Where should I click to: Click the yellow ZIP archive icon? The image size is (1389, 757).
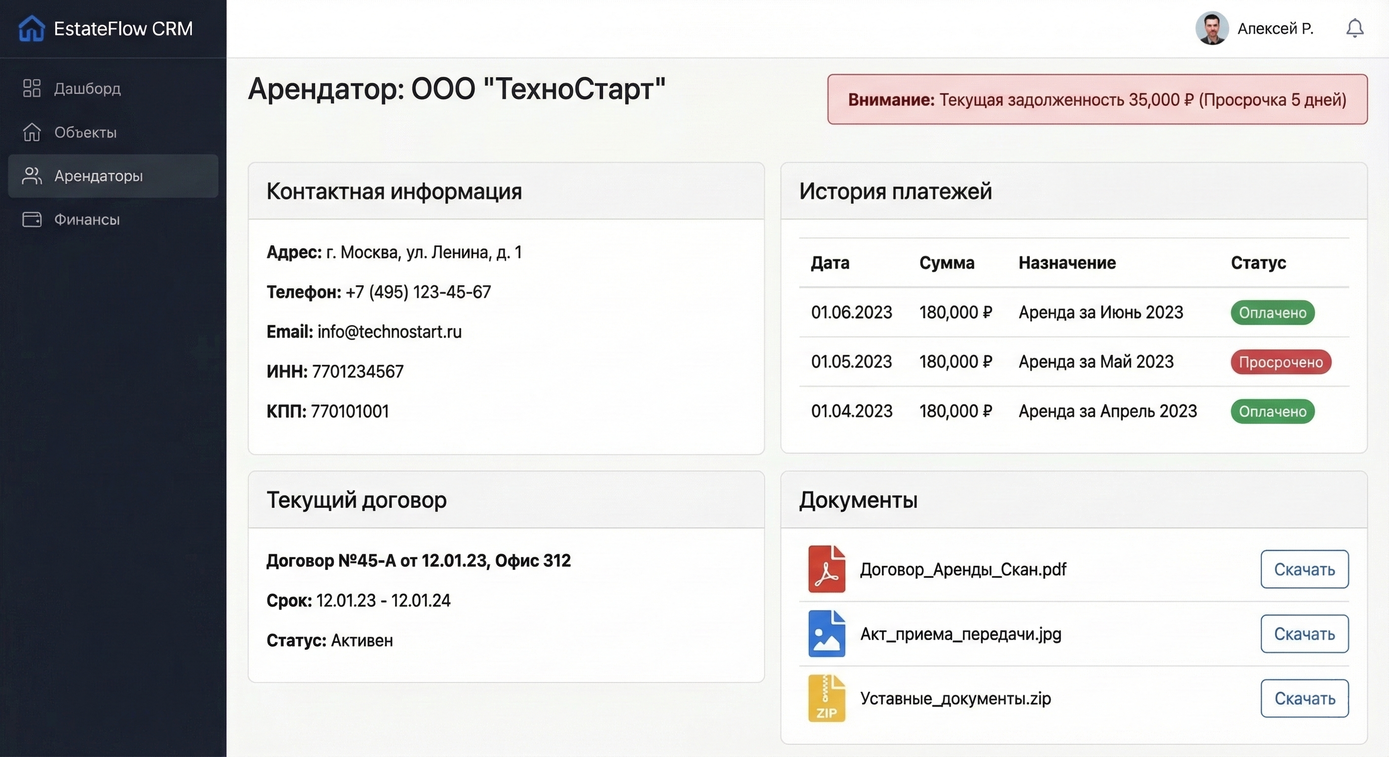click(x=826, y=698)
